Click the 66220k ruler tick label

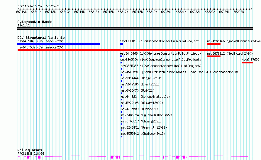166,12
